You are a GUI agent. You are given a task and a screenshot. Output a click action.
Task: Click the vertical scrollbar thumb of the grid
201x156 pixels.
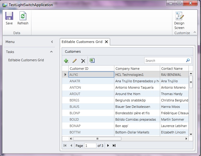click(x=191, y=82)
